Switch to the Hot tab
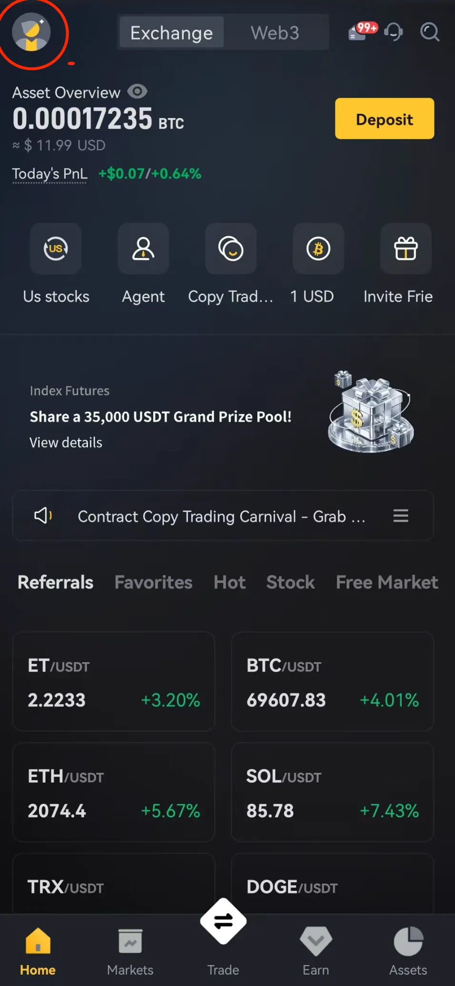The height and width of the screenshot is (986, 455). pyautogui.click(x=229, y=582)
